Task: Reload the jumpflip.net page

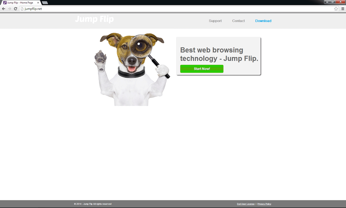Action: click(15, 9)
